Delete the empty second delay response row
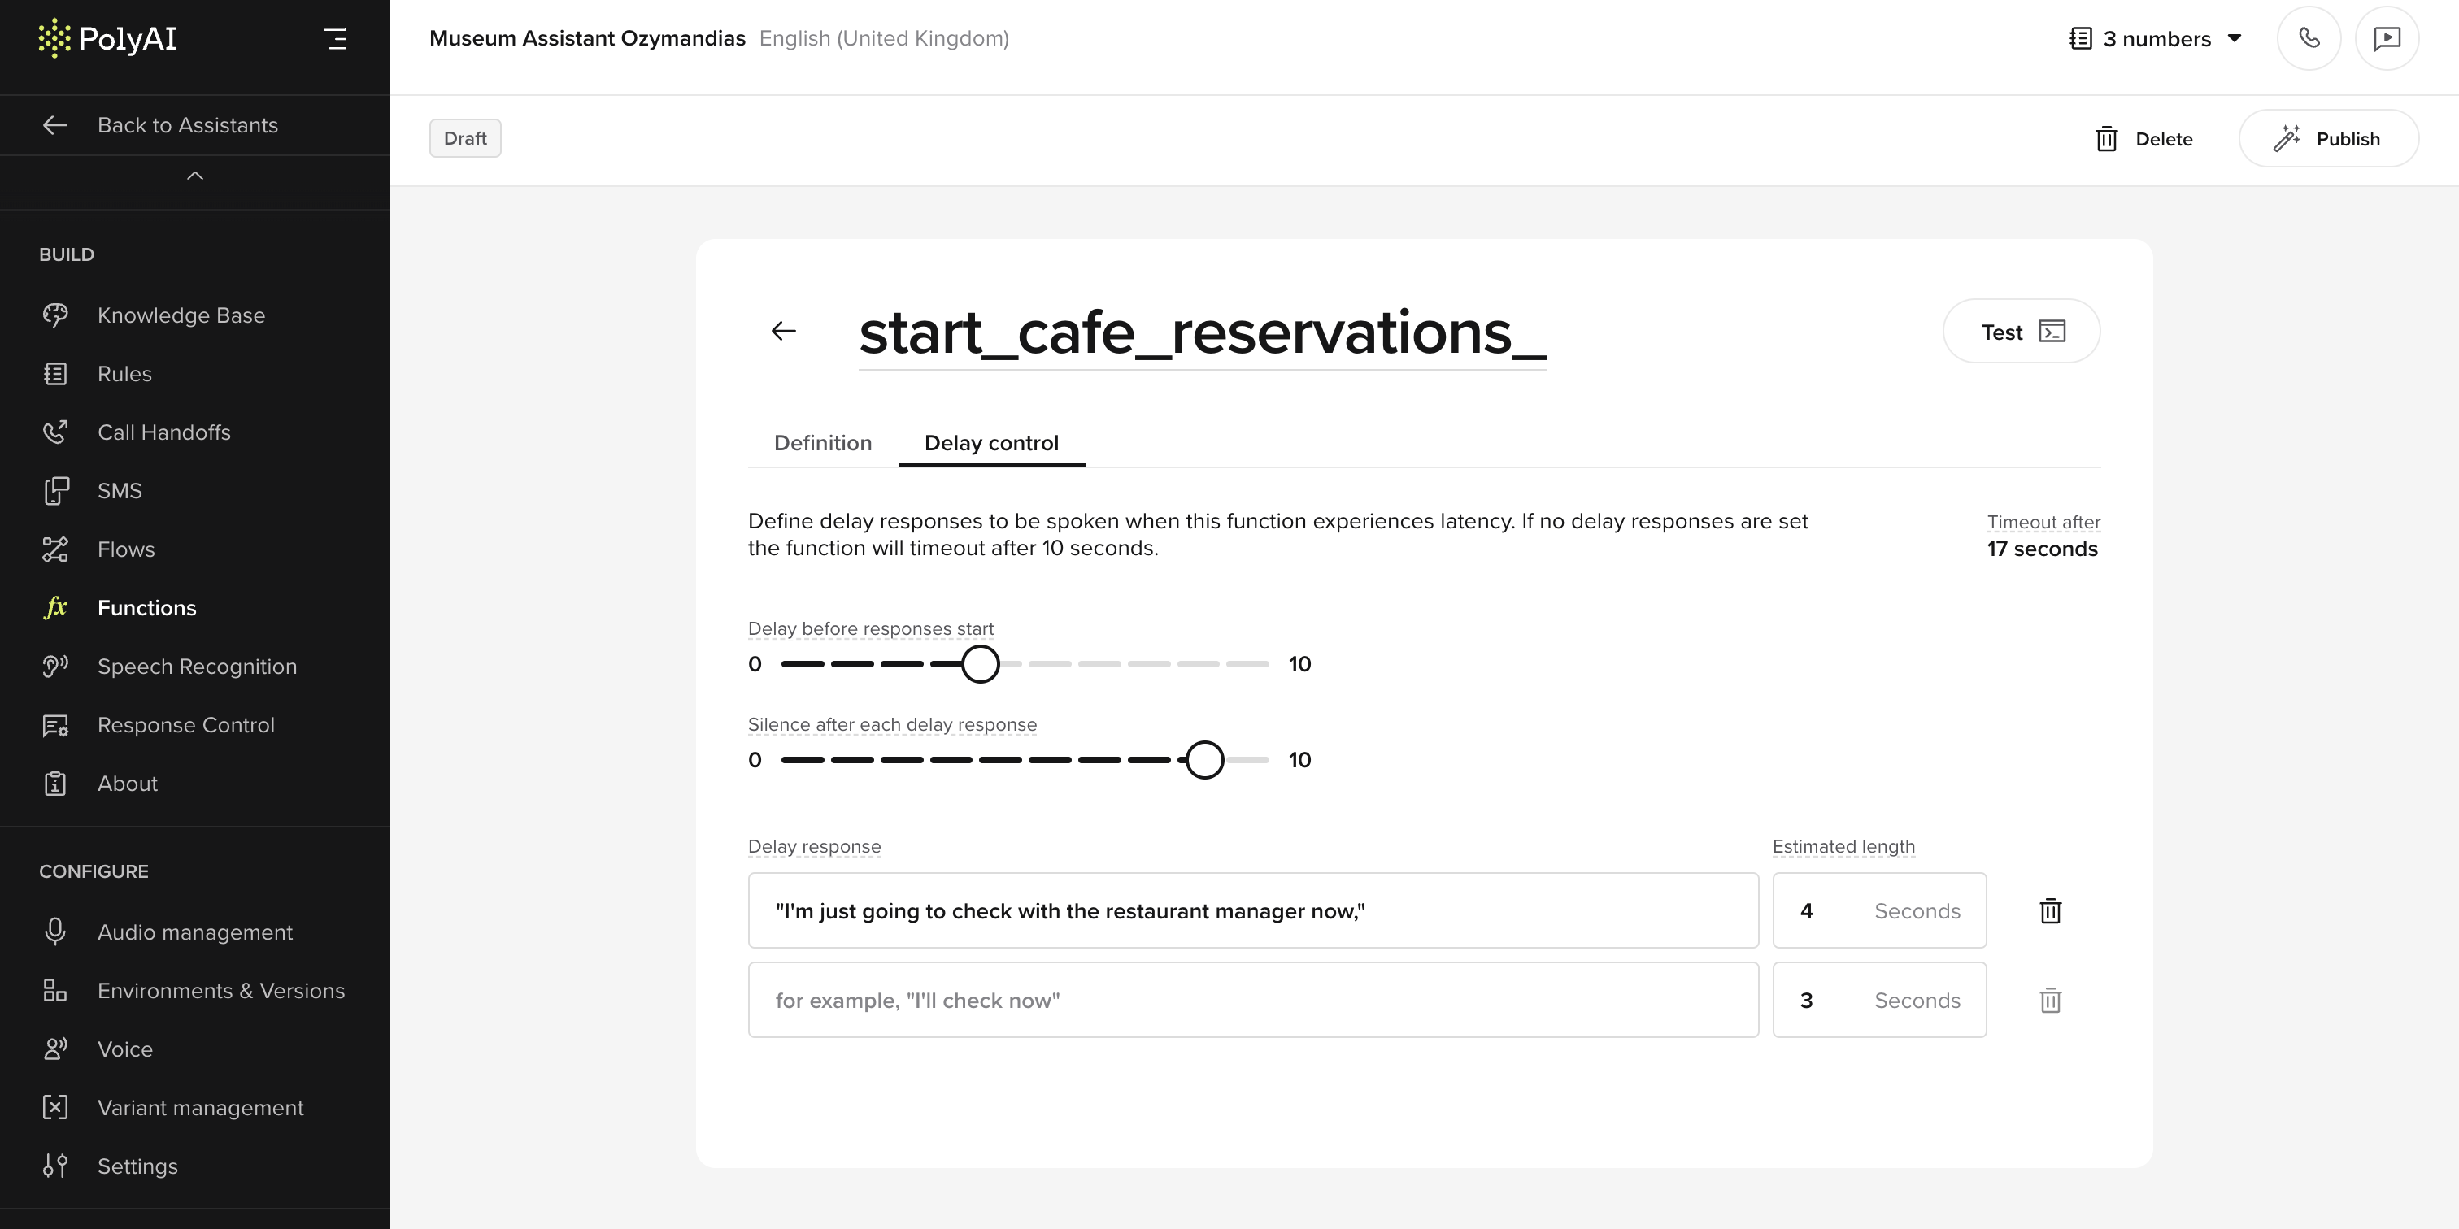The height and width of the screenshot is (1229, 2459). tap(2049, 1000)
